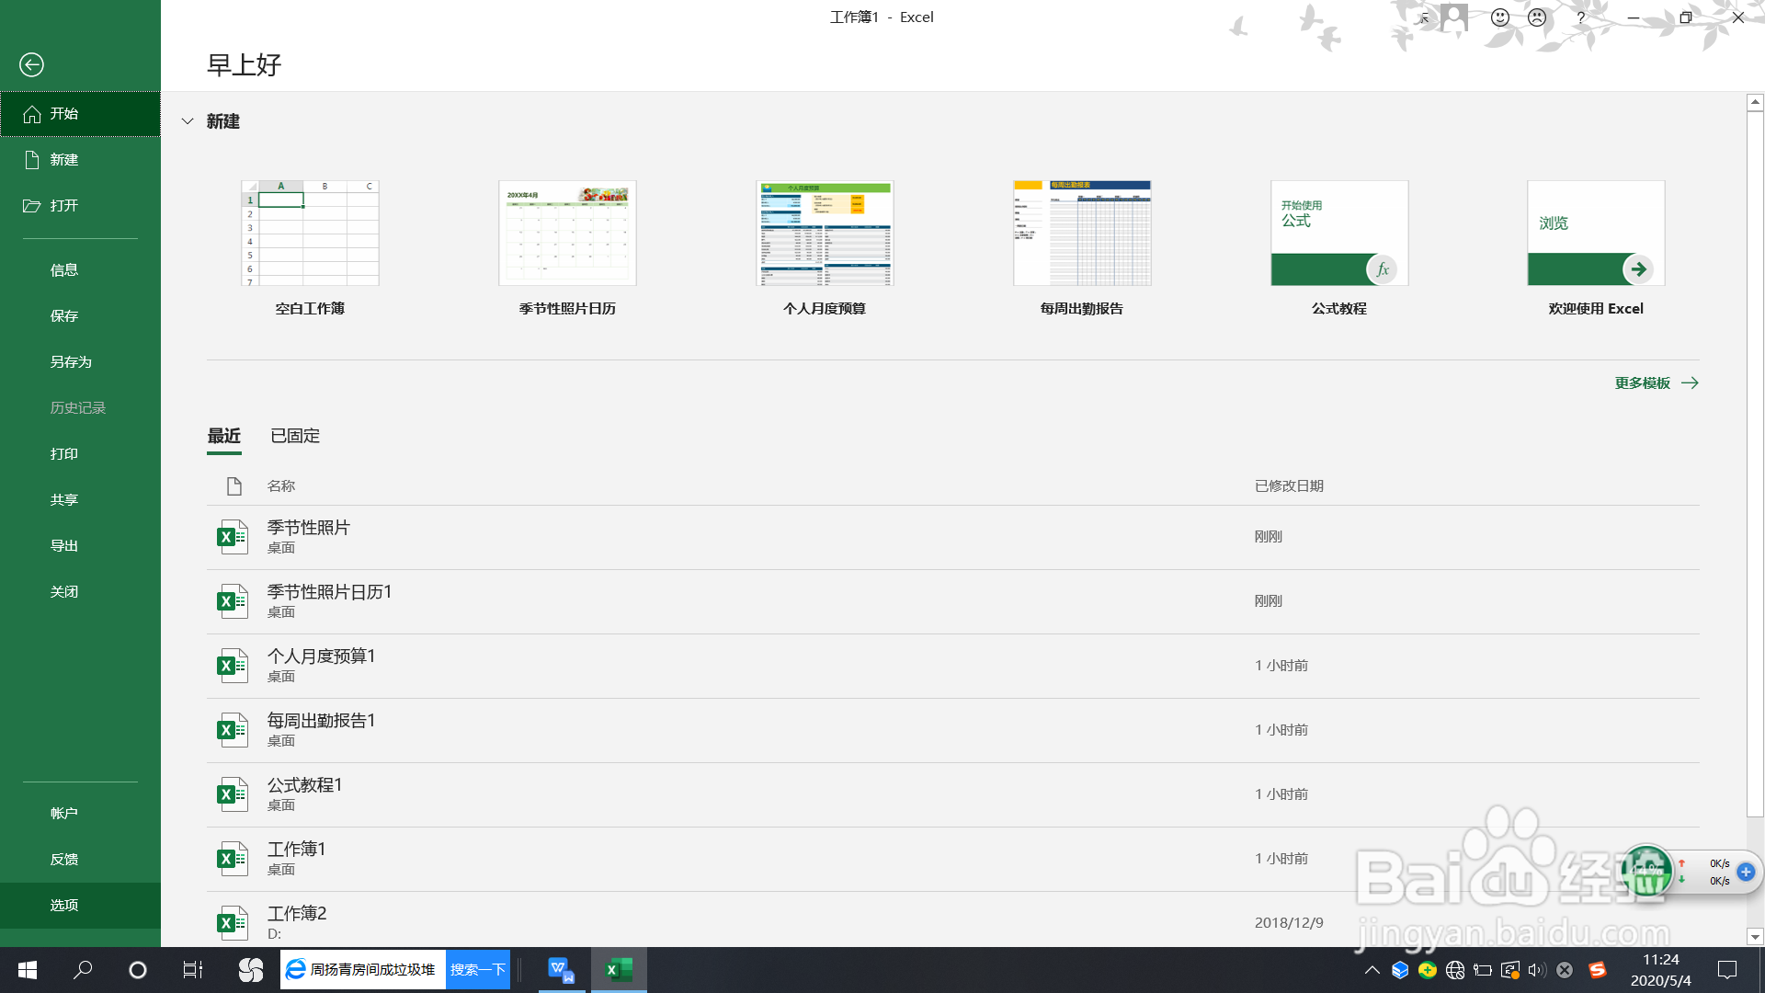Image resolution: width=1765 pixels, height=993 pixels.
Task: Click the user account avatar icon
Action: coord(1453,17)
